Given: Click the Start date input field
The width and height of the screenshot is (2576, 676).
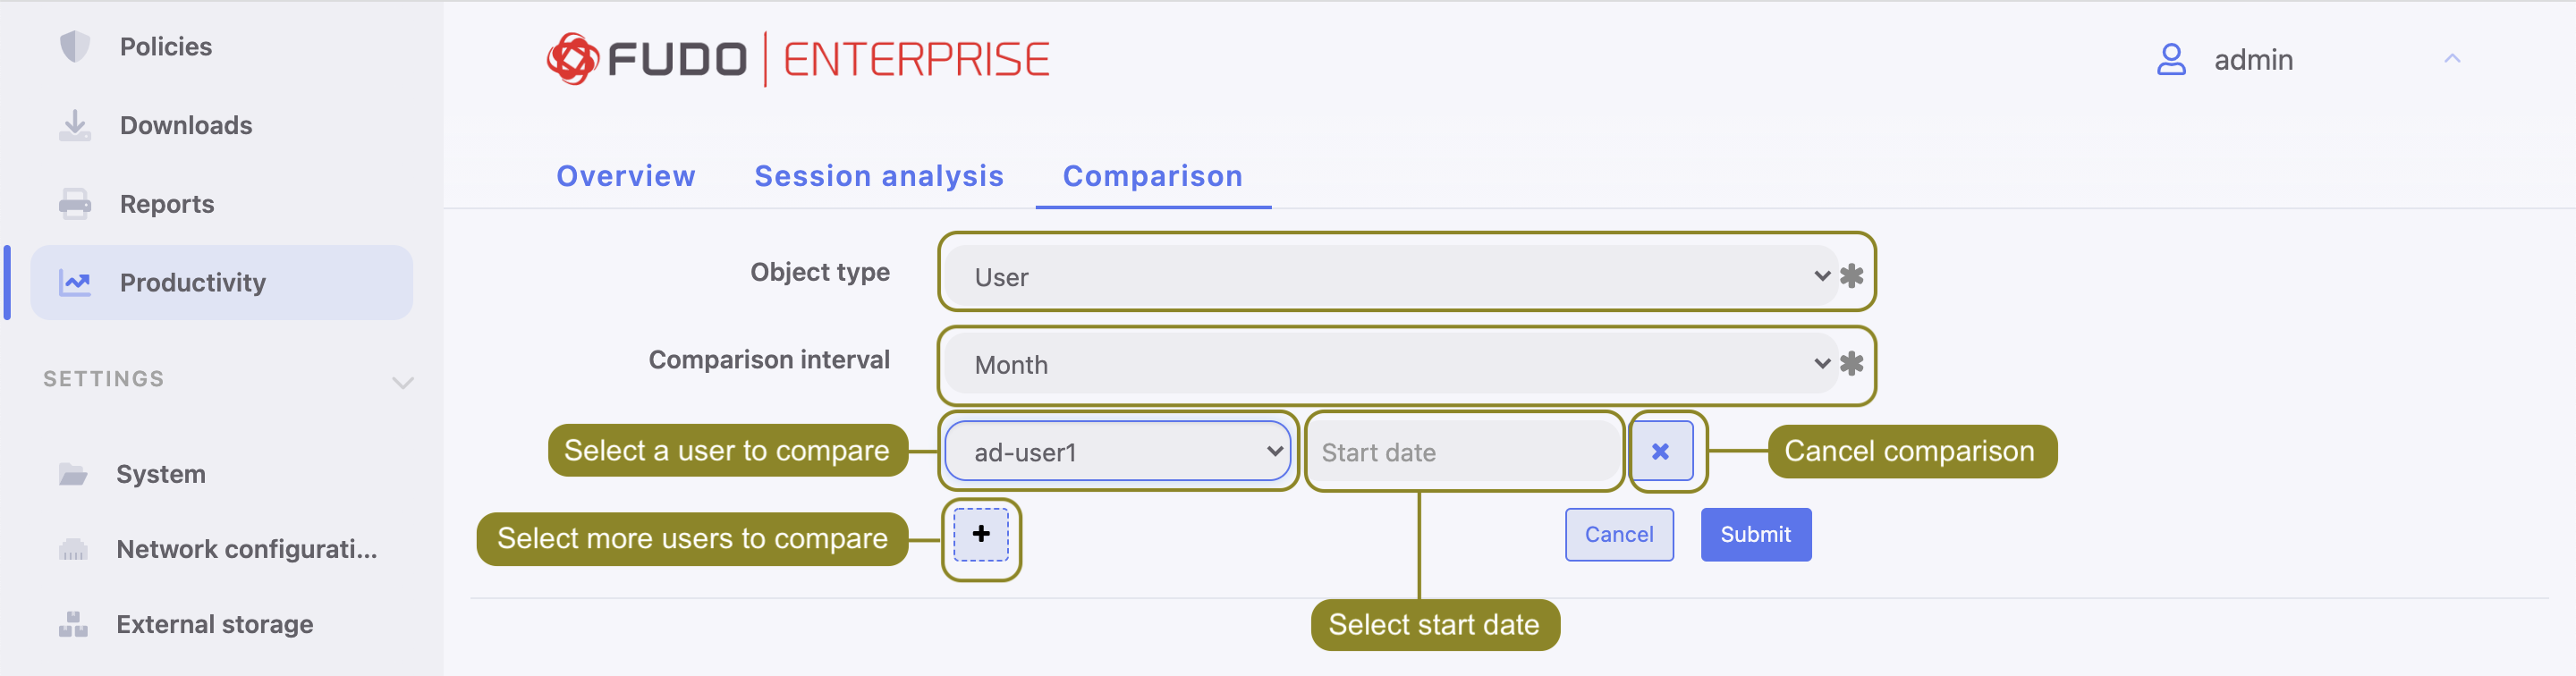Looking at the screenshot, I should click(1463, 451).
